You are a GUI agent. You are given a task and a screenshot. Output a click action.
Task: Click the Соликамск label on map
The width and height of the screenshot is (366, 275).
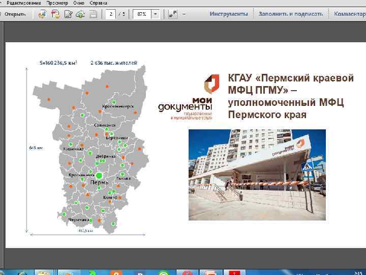(105, 125)
